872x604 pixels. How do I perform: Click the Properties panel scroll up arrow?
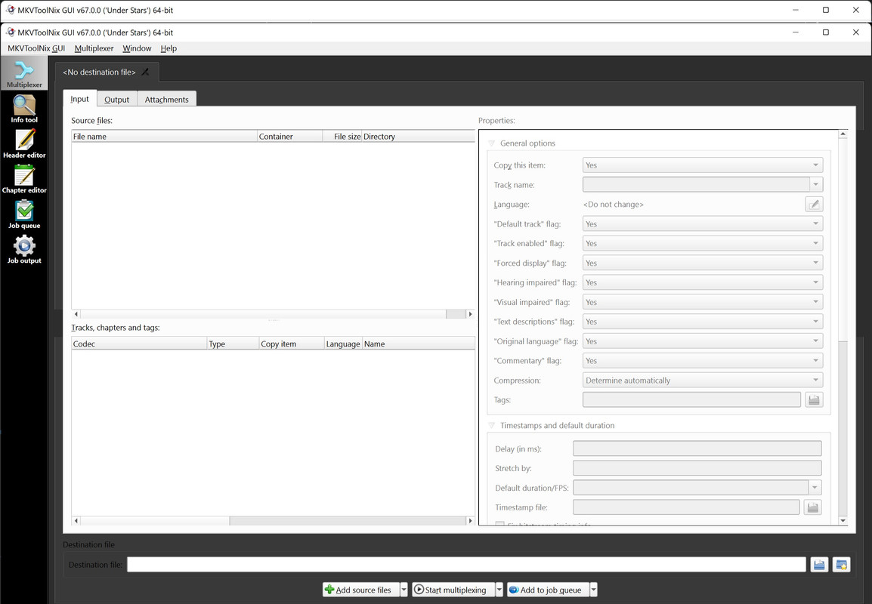tap(843, 134)
